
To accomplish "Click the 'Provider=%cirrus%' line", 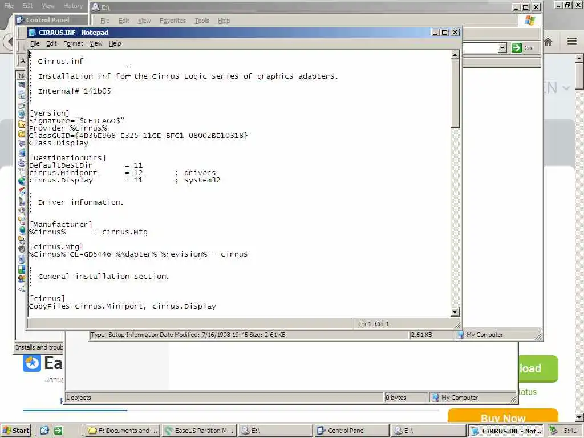I will pos(68,128).
